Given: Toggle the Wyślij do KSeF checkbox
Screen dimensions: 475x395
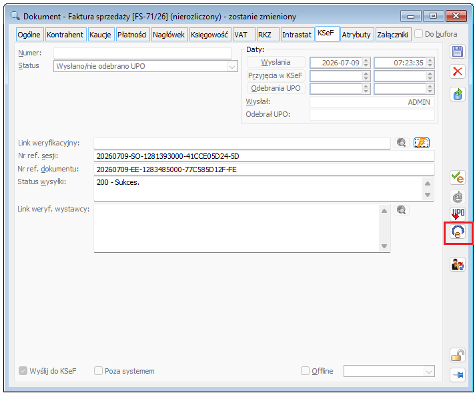Looking at the screenshot, I should (x=23, y=370).
